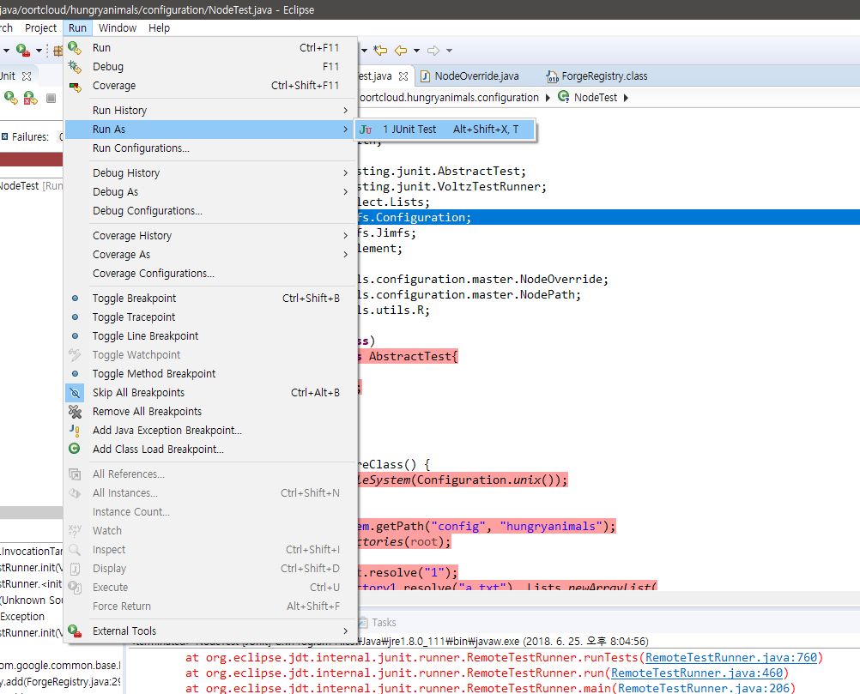860x694 pixels.
Task: Open external tools toolbar dropdown arrow
Action: click(x=39, y=51)
